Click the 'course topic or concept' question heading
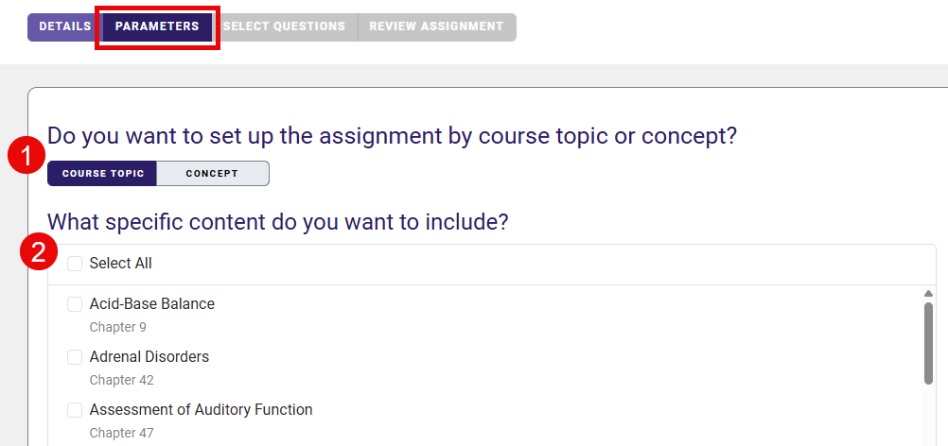948x446 pixels. click(x=392, y=136)
